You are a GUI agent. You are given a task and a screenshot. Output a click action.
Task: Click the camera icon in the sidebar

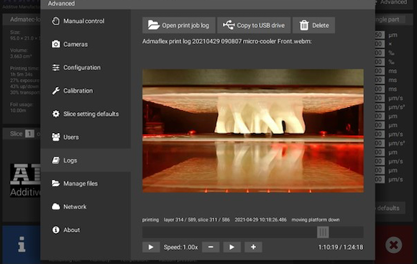coord(55,44)
